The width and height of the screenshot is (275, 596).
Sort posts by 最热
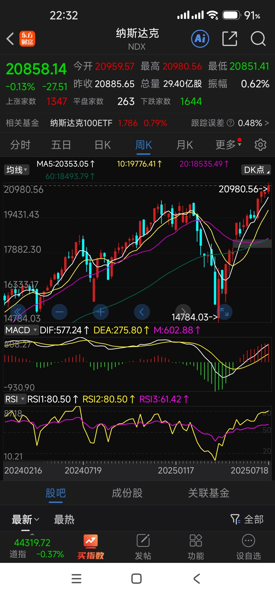pyautogui.click(x=64, y=519)
